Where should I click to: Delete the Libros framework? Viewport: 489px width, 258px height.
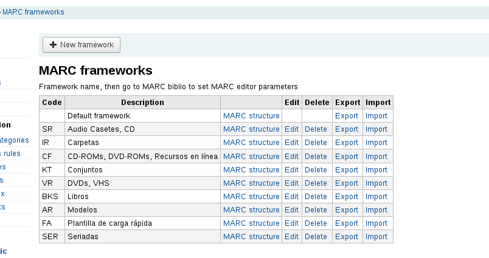tap(316, 196)
